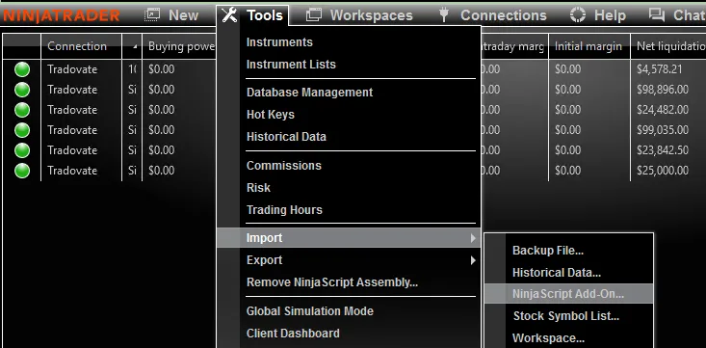Open Trading Hours
The image size is (706, 348).
(284, 209)
